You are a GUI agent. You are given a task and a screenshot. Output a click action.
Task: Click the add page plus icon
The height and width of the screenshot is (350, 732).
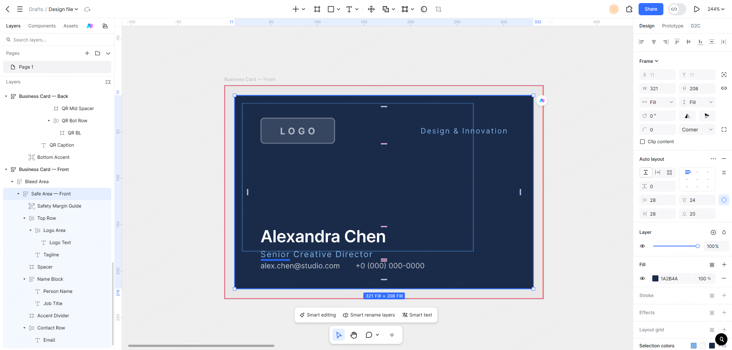coord(87,53)
